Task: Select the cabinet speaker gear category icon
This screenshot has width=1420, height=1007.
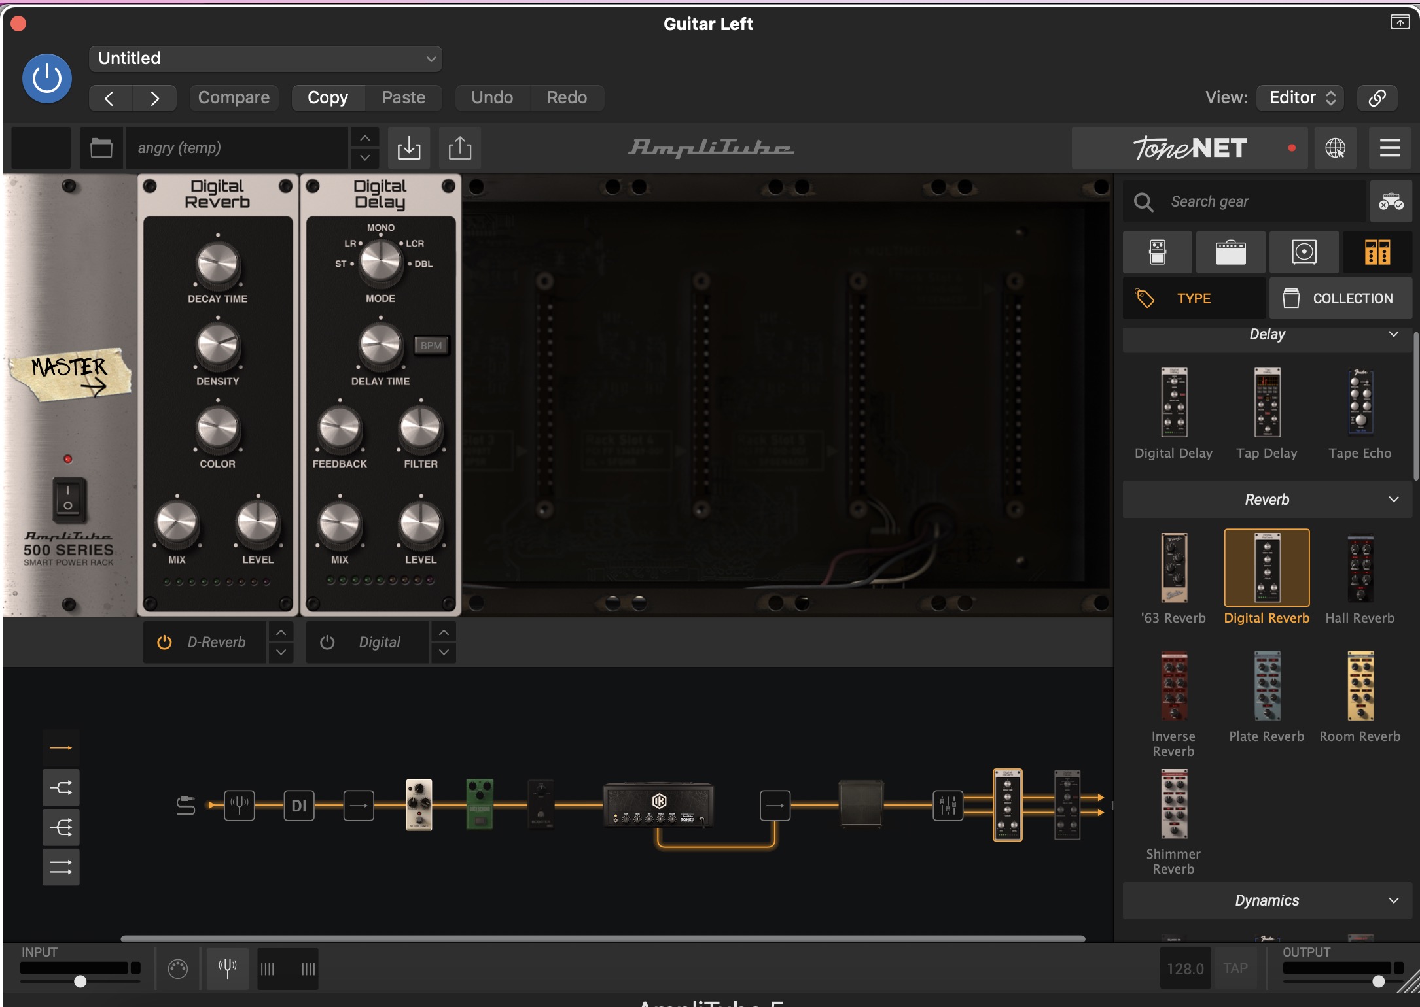Action: 1304,252
